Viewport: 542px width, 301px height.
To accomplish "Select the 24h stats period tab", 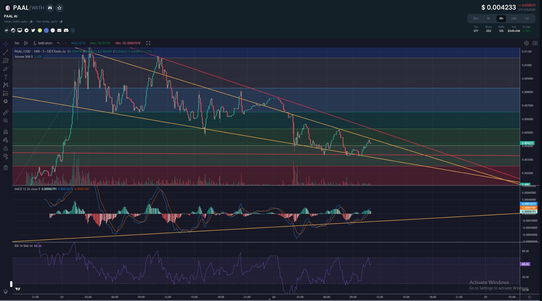I will (x=514, y=19).
